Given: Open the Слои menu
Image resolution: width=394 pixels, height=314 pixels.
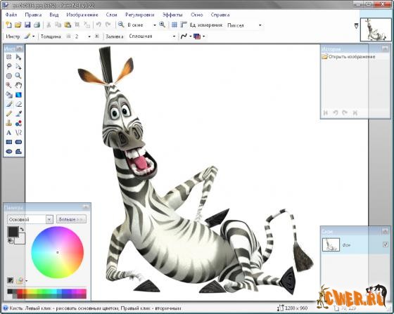Looking at the screenshot, I should 112,15.
